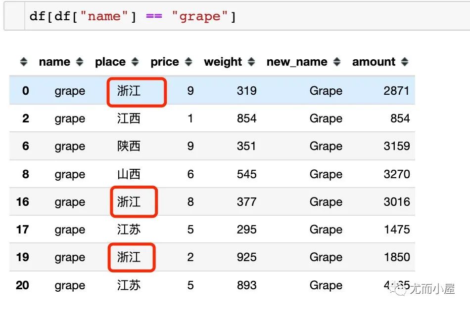This screenshot has width=470, height=309.
Task: Click the price column sort arrows
Action: (x=188, y=62)
